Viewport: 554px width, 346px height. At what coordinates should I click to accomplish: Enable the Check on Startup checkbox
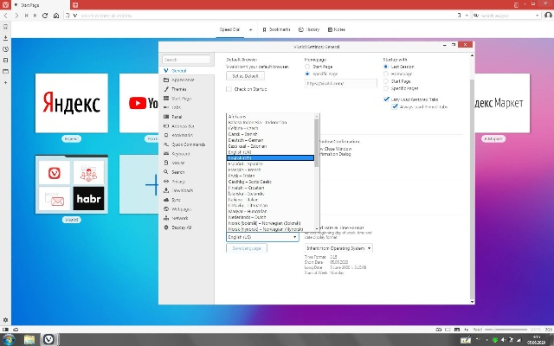click(x=229, y=89)
